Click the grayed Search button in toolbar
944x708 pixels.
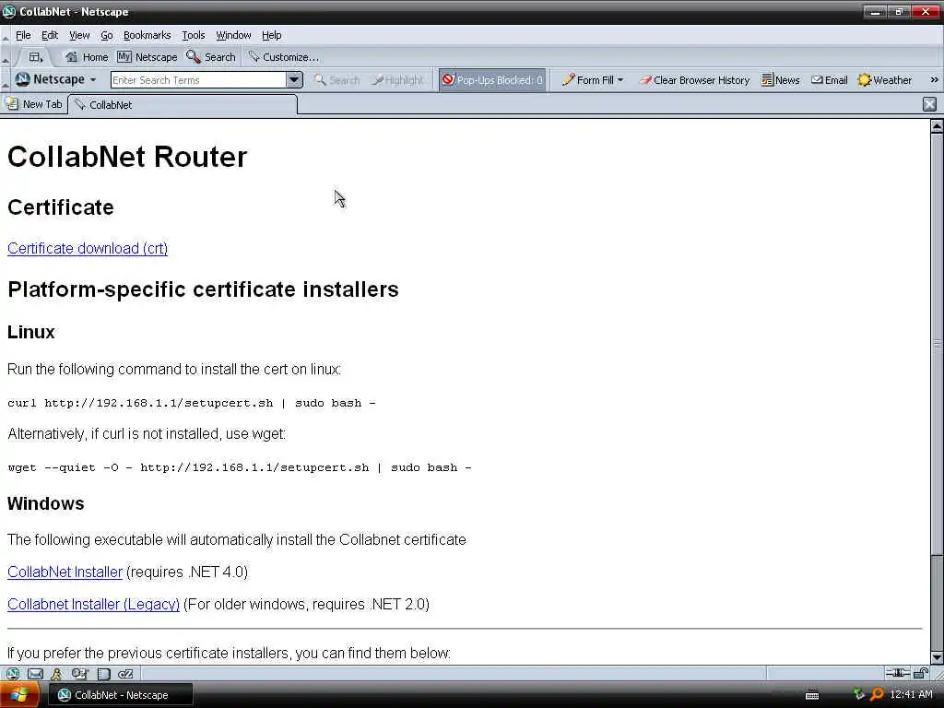coord(336,80)
